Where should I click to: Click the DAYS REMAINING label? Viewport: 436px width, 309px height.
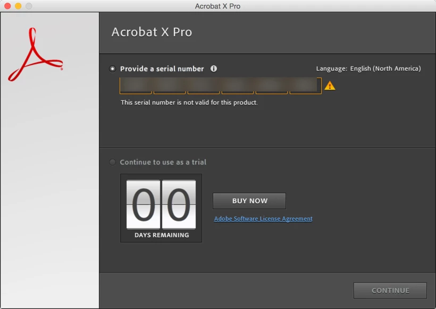coord(162,235)
